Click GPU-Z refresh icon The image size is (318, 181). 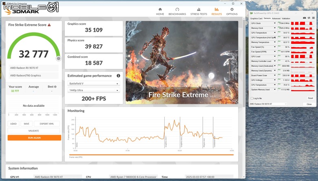[x=309, y=18]
